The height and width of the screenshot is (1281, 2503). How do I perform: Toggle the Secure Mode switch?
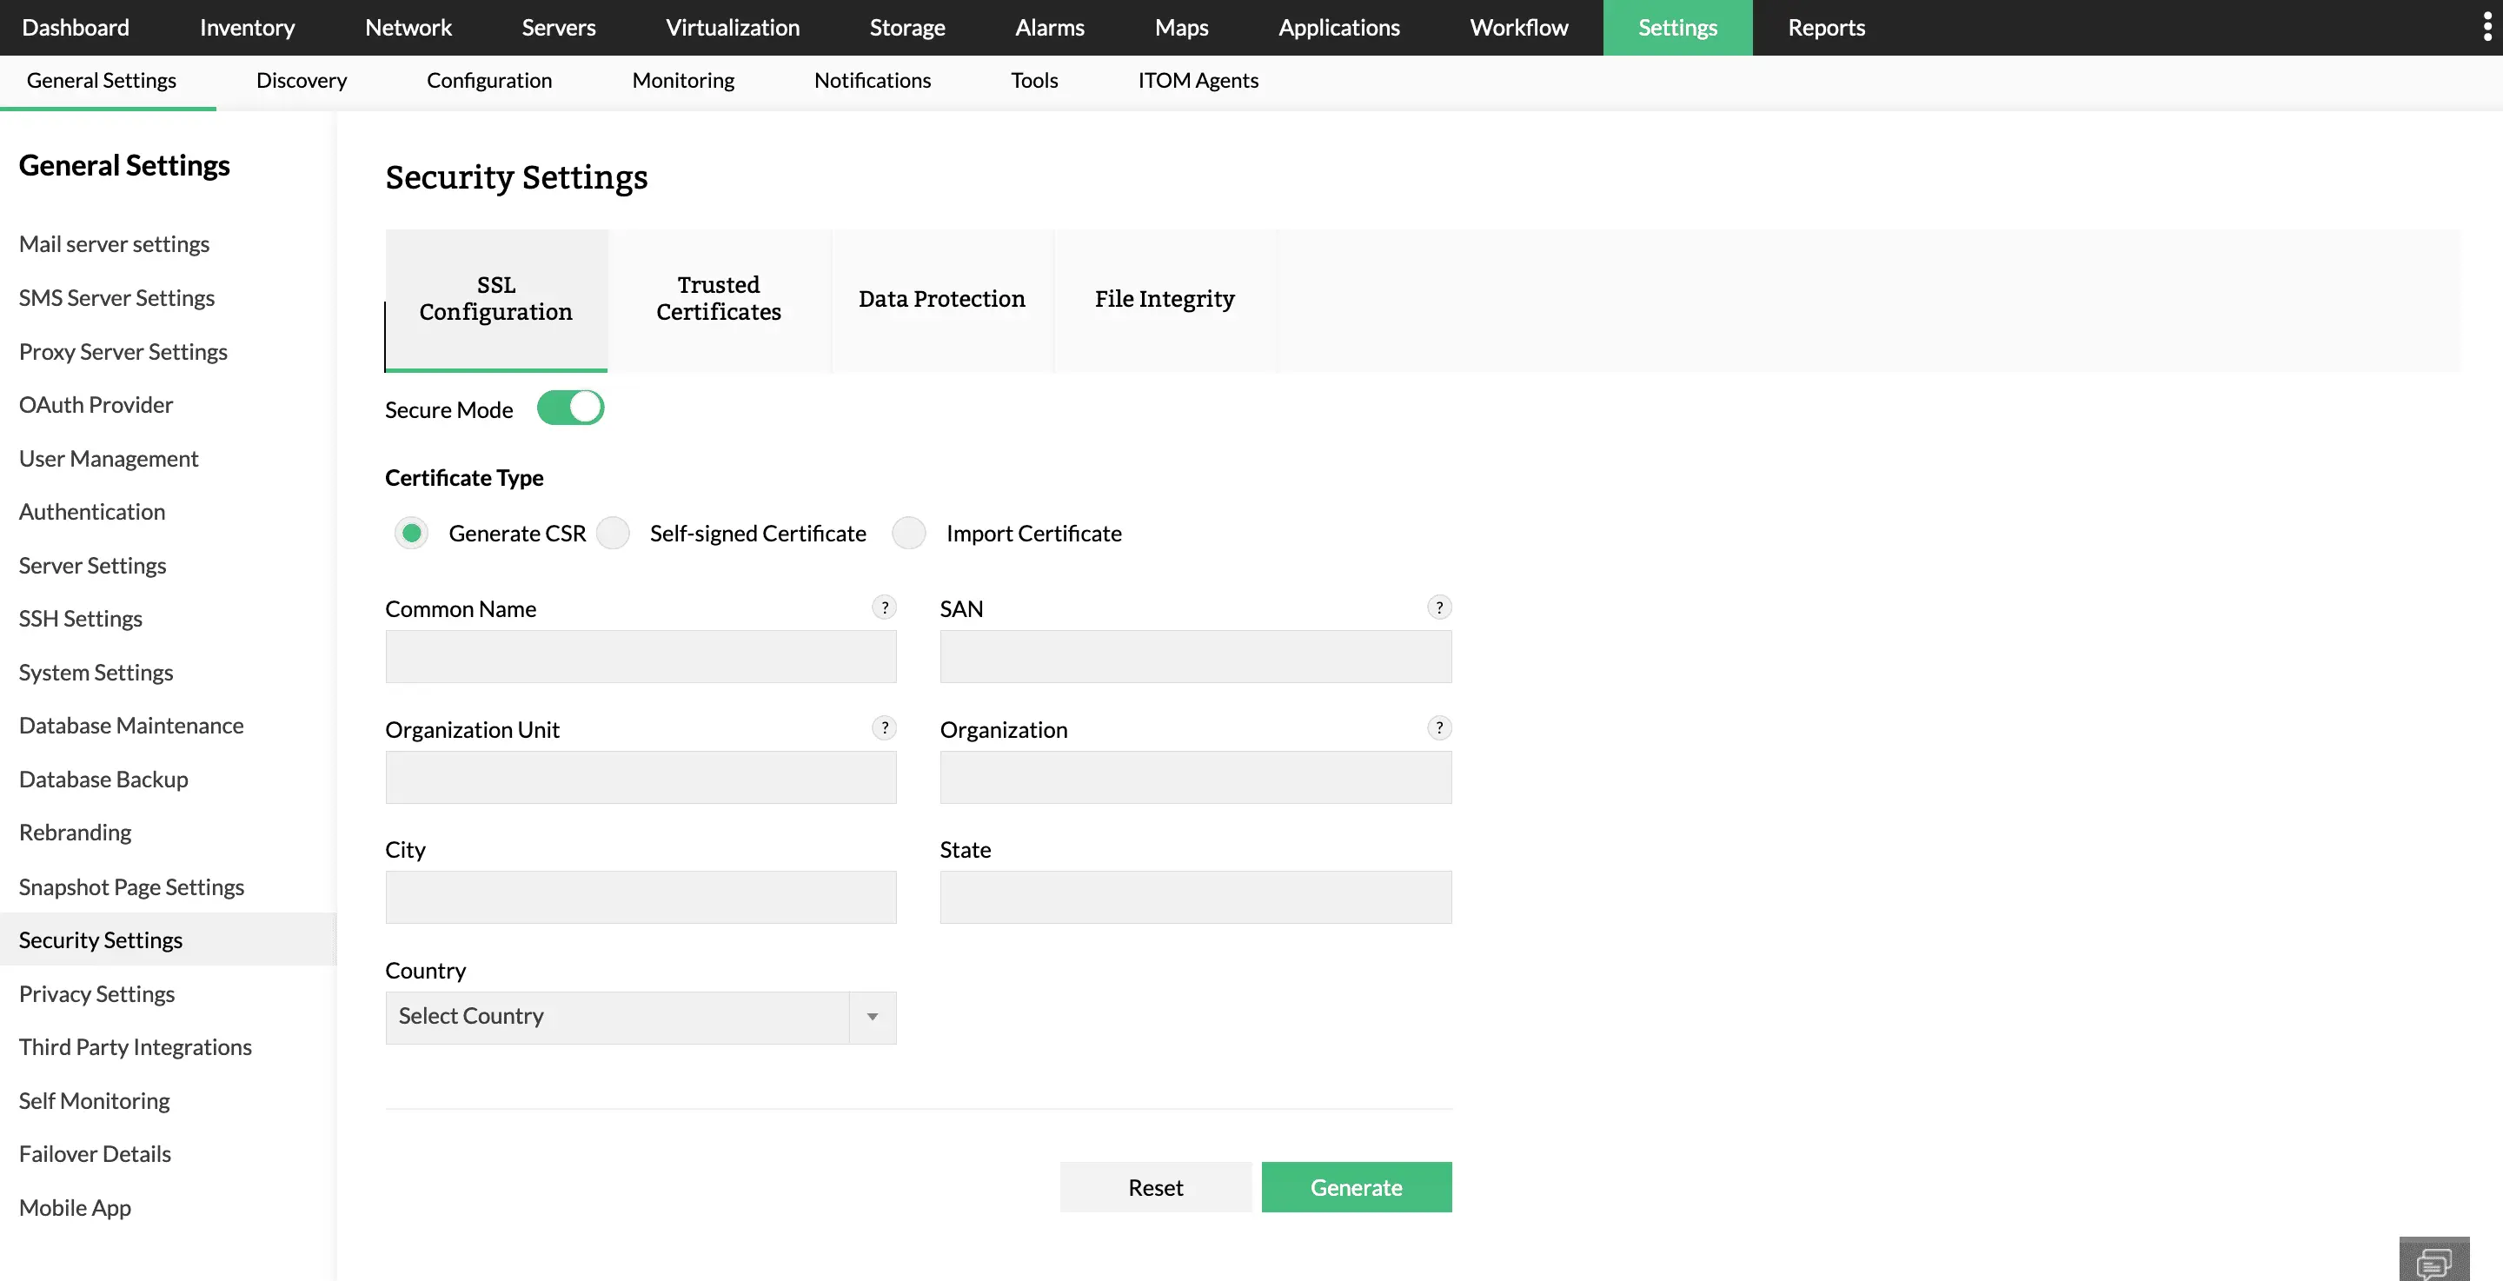pyautogui.click(x=570, y=408)
